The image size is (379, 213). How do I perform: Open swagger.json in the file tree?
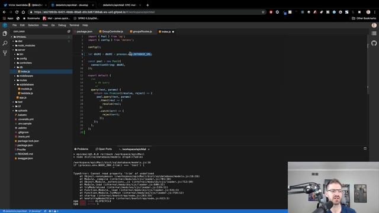coord(25,159)
